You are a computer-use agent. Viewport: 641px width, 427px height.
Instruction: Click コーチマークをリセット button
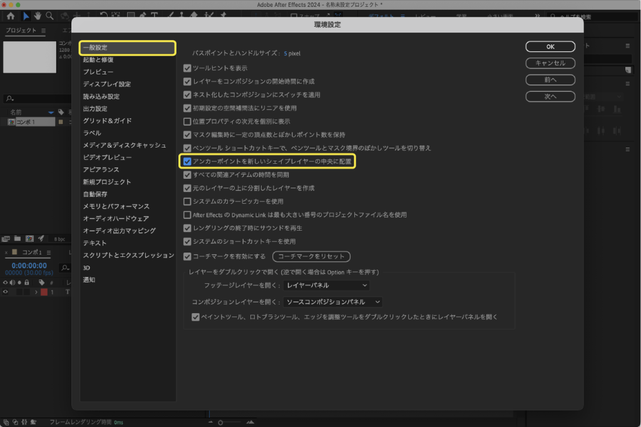pyautogui.click(x=311, y=256)
